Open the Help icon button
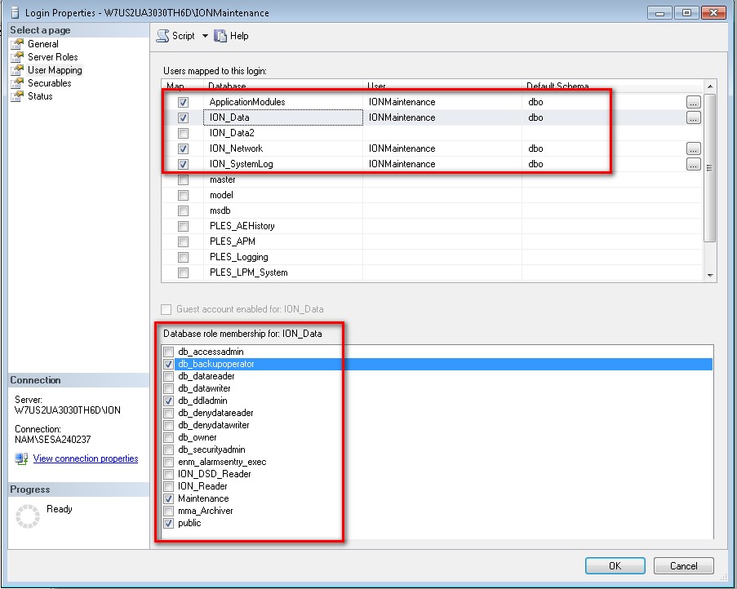Image resolution: width=737 pixels, height=589 pixels. [220, 36]
